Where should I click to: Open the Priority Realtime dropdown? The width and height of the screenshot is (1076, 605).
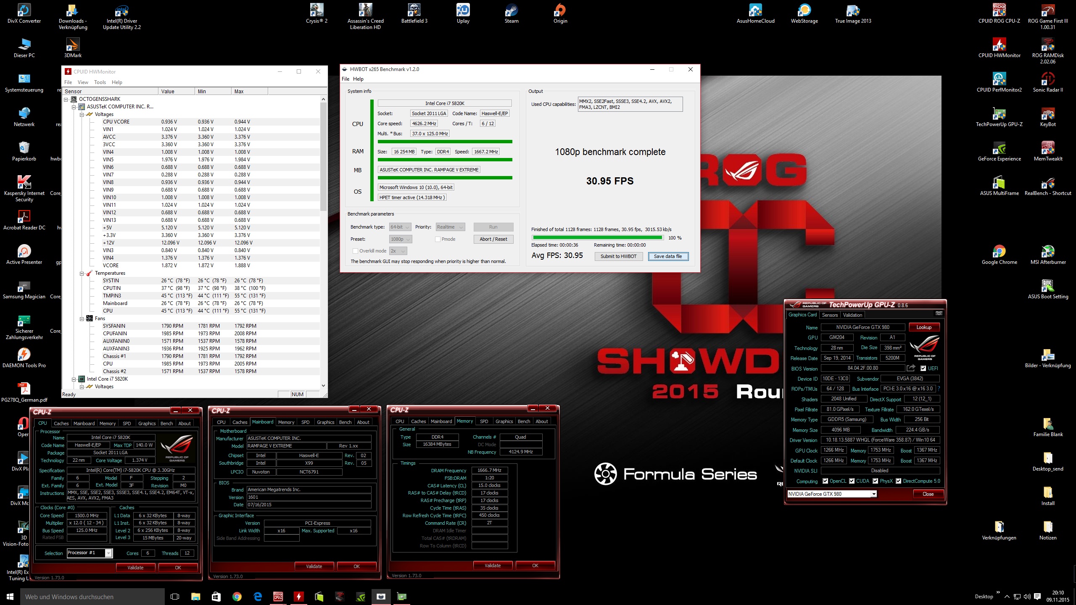450,227
